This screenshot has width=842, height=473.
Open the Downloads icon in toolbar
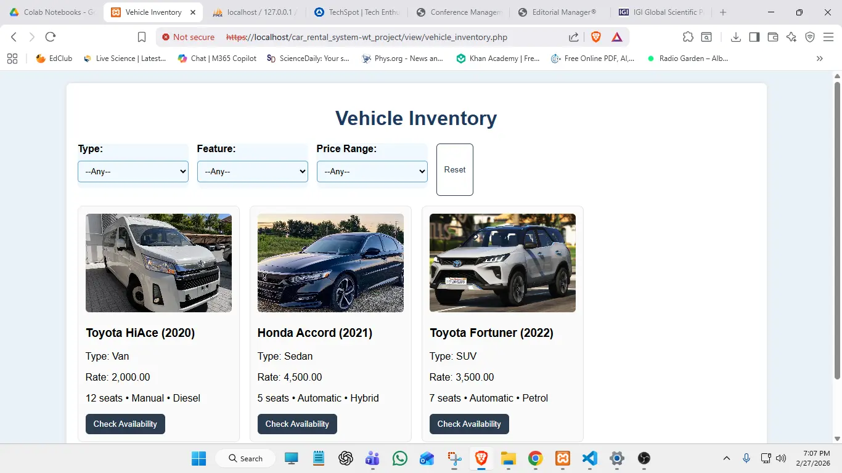tap(735, 37)
